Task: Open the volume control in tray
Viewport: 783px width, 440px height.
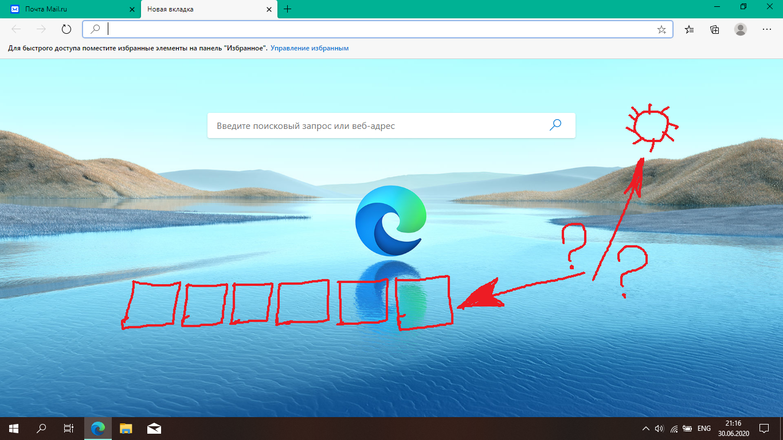Action: (x=659, y=428)
